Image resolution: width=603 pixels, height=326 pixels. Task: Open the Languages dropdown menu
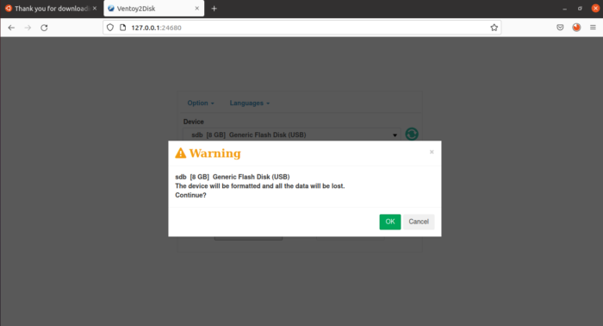pyautogui.click(x=250, y=103)
